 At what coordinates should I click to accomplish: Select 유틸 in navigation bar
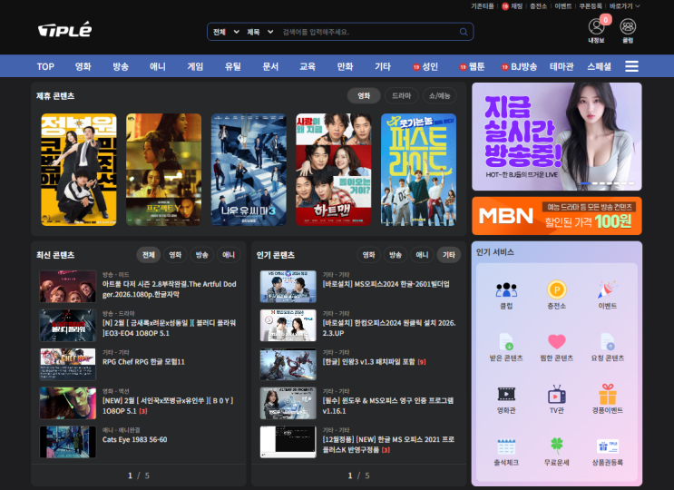(x=233, y=66)
